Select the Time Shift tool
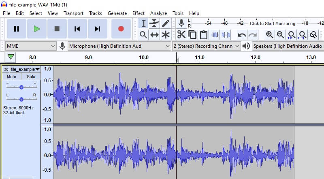The height and width of the screenshot is (179, 324). click(154, 35)
